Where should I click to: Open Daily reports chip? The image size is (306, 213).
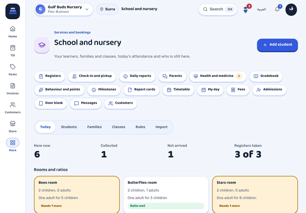137,76
